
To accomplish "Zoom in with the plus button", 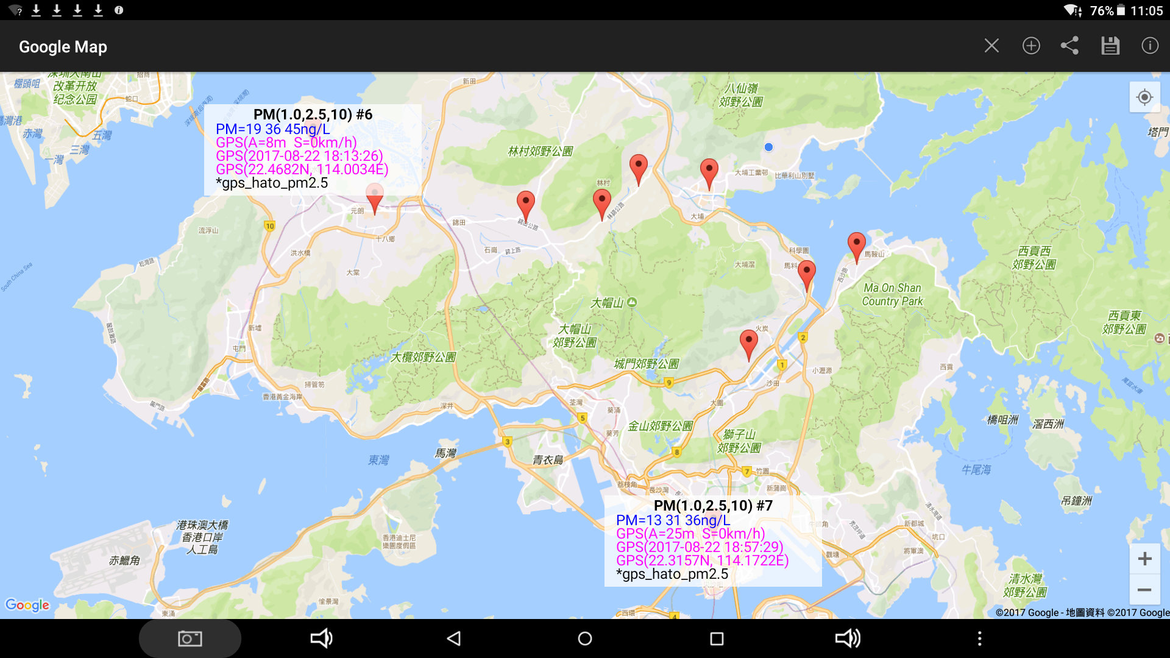I will click(x=1144, y=559).
